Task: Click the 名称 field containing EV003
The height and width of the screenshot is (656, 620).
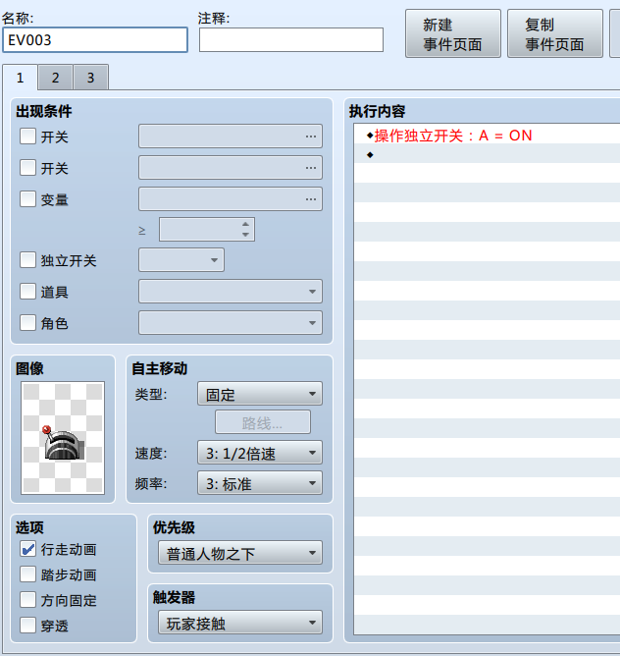Action: (95, 40)
